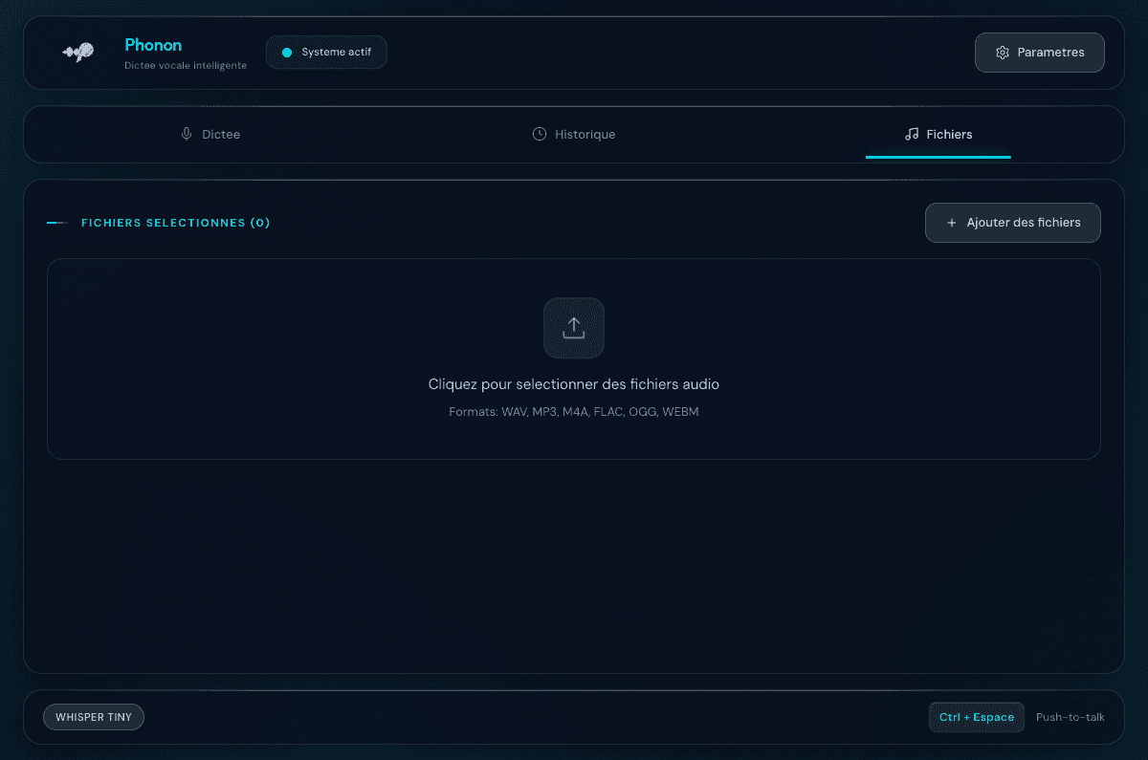
Task: Click the clock icon beside Historique
Action: tap(539, 134)
